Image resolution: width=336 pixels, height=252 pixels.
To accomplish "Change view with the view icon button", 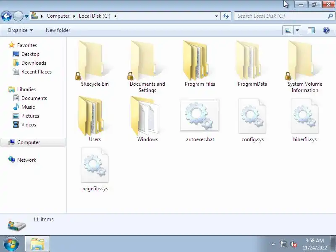I will tap(288, 30).
